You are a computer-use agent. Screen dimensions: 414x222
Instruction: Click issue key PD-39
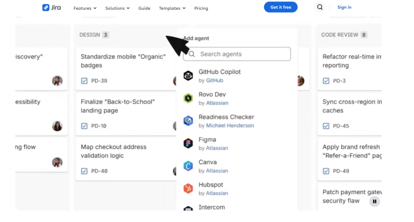(x=99, y=81)
